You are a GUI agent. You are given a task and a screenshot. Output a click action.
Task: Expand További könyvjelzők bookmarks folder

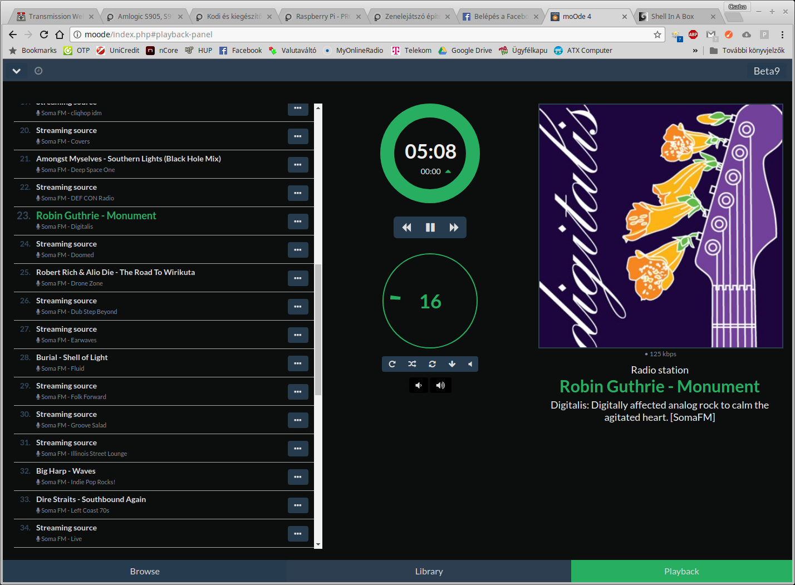click(x=747, y=51)
